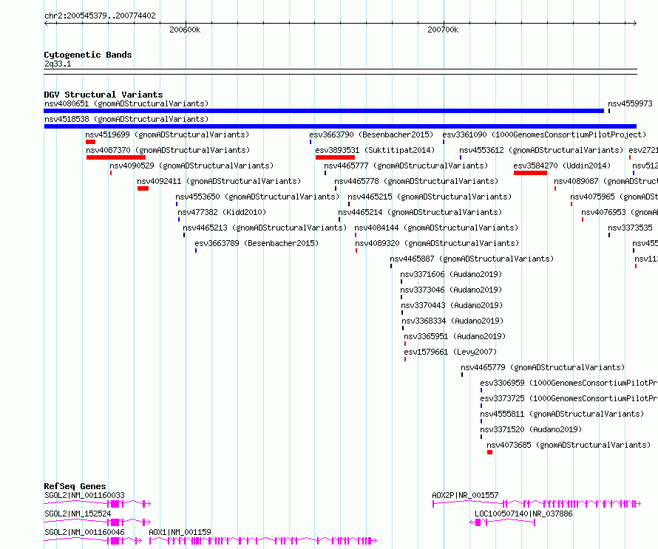Screen dimensions: 658x549
Task: Click nsv3371606 (Audano2019) label
Action: [451, 274]
